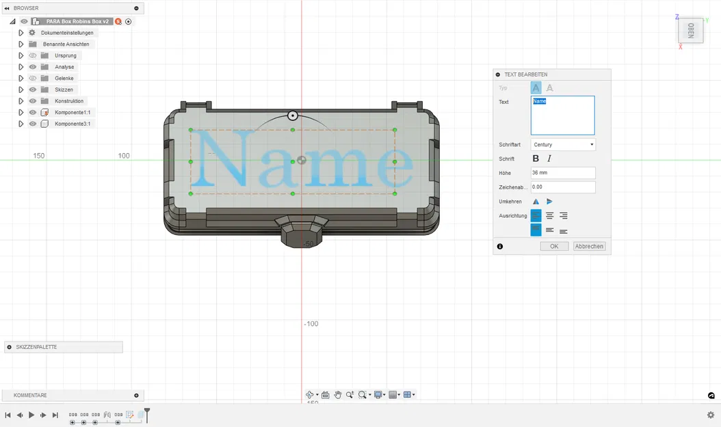The image size is (721, 427).
Task: Expand the Gelenke folder
Action: 21,79
